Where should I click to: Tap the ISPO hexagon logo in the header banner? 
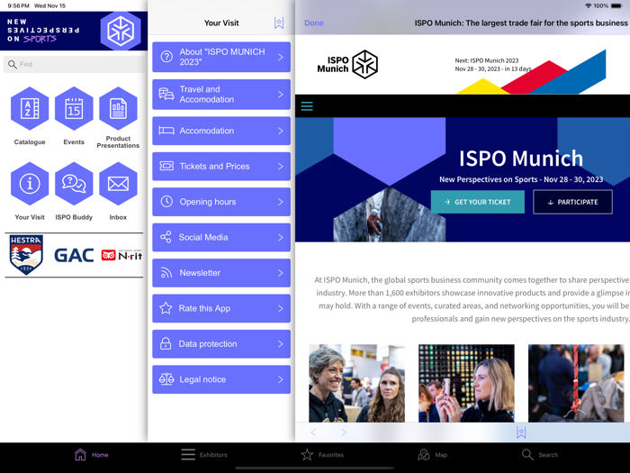click(x=121, y=31)
